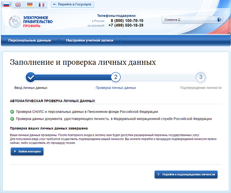This screenshot has height=193, width=231.
Task: Click Электронное правительство Профиль title text
Action: [38, 22]
